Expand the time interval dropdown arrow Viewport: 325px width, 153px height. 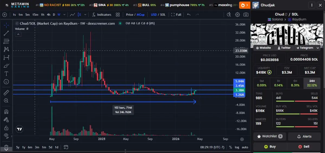pyautogui.click(x=65, y=15)
